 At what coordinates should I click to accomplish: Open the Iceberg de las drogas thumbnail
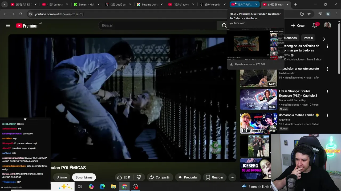coord(255,168)
